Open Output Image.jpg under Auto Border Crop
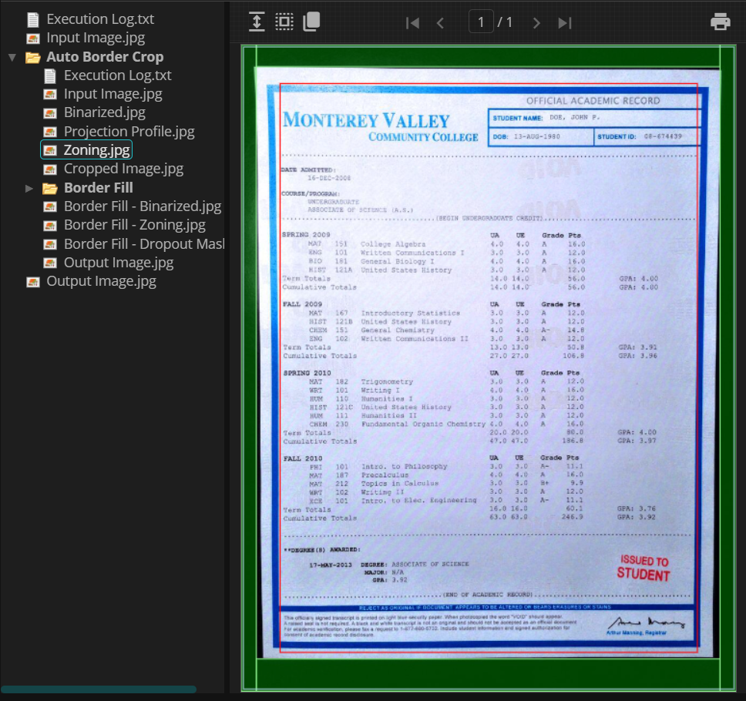The image size is (746, 701). pos(119,262)
